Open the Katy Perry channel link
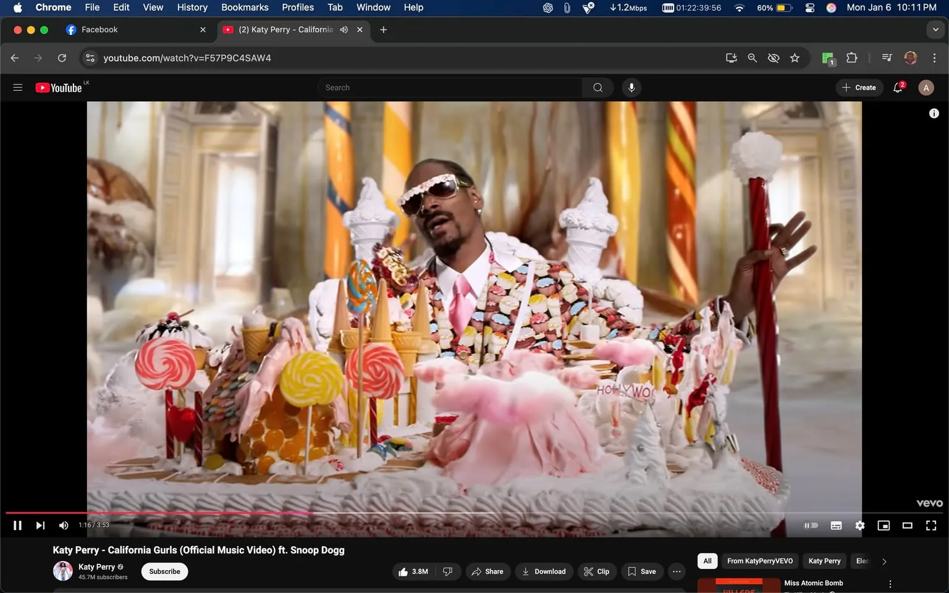 [96, 566]
